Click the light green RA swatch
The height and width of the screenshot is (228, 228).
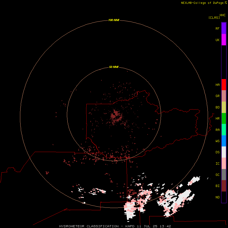pos(224,130)
